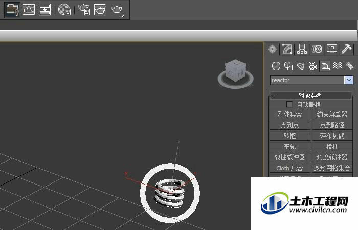Open the Rendered Frame Window

click(100, 10)
